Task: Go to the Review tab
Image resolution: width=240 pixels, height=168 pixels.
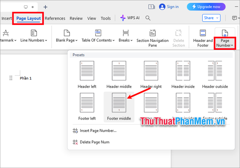Action: [x=76, y=18]
